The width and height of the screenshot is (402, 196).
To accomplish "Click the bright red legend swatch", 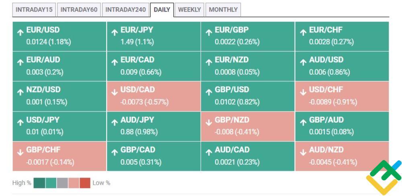I will [x=85, y=183].
